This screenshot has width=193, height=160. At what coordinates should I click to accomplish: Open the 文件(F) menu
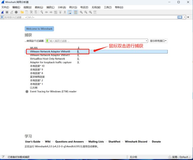click(x=5, y=7)
